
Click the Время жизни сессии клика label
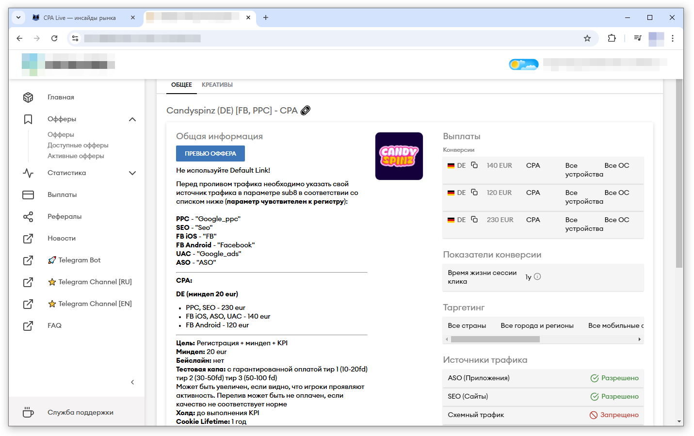(482, 277)
